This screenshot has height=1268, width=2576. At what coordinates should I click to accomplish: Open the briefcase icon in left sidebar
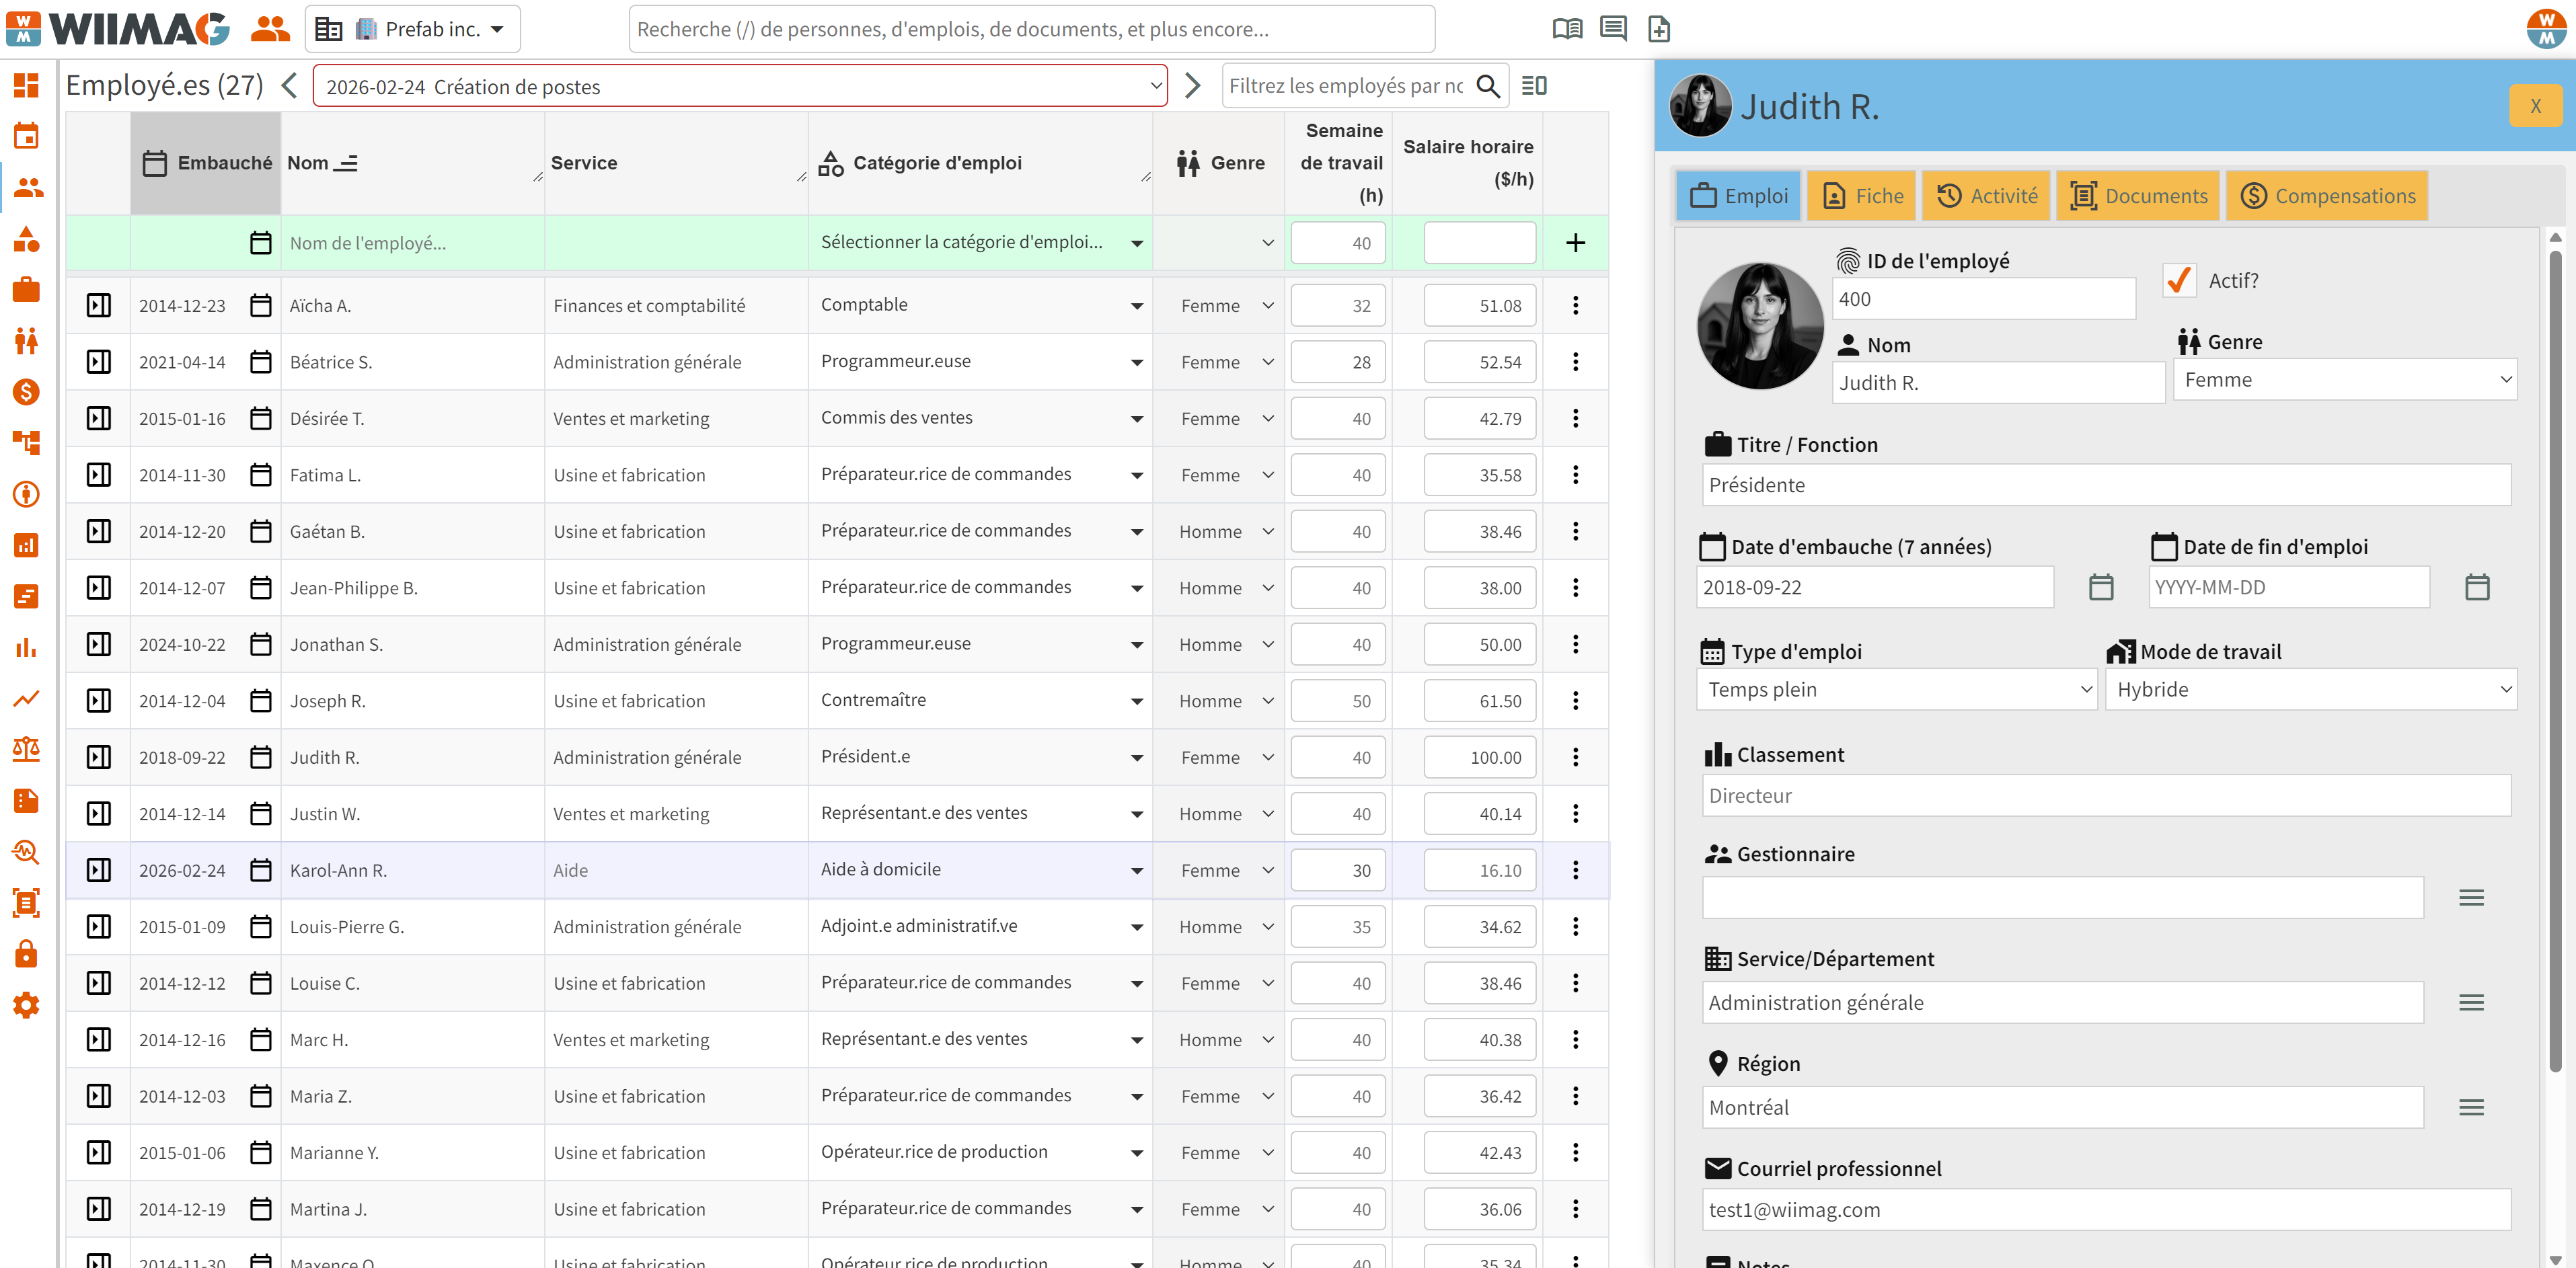(26, 290)
